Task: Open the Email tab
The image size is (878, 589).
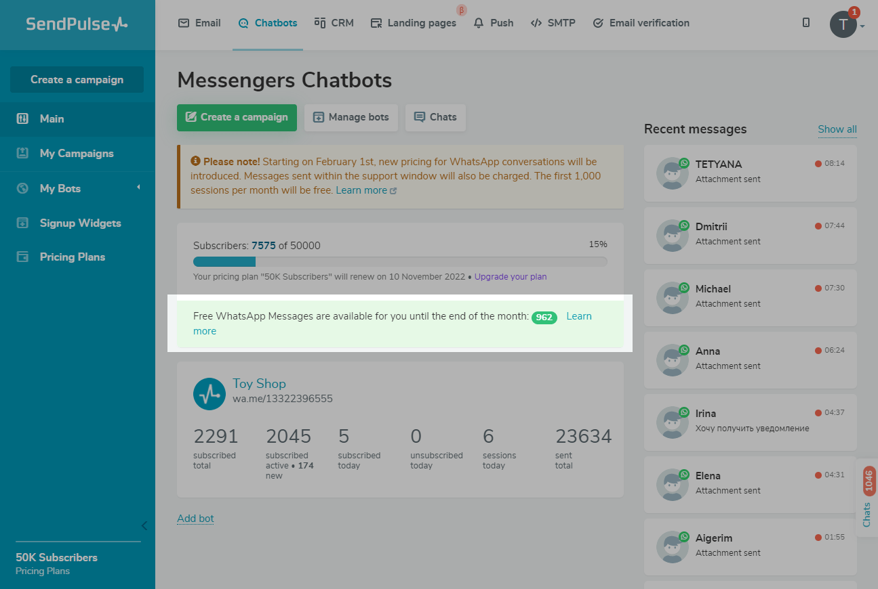Action: [x=199, y=23]
